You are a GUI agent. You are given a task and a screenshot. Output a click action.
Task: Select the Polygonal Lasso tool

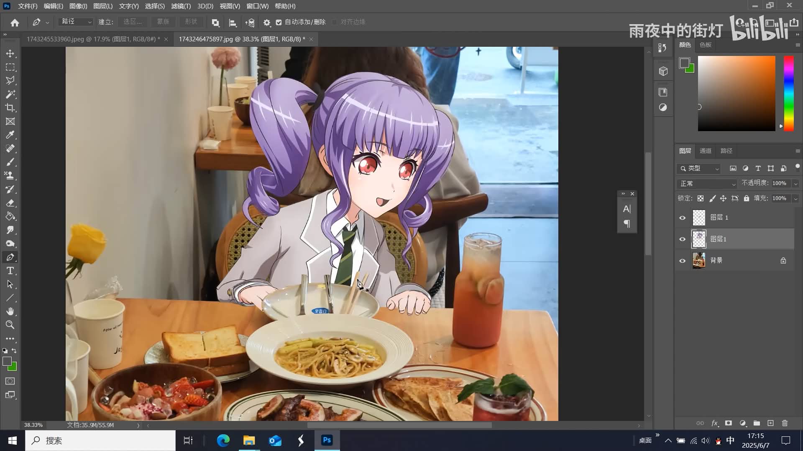pyautogui.click(x=10, y=81)
